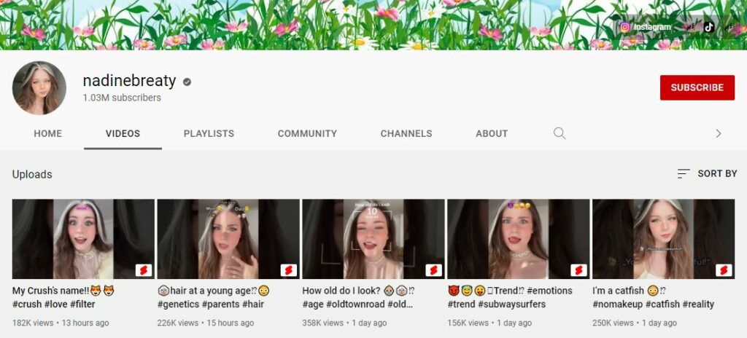Open the CHANNELS tab
Image resolution: width=747 pixels, height=338 pixels.
tap(406, 134)
